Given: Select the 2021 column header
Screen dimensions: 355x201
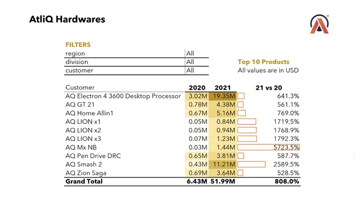Looking at the screenshot, I should pyautogui.click(x=222, y=87).
